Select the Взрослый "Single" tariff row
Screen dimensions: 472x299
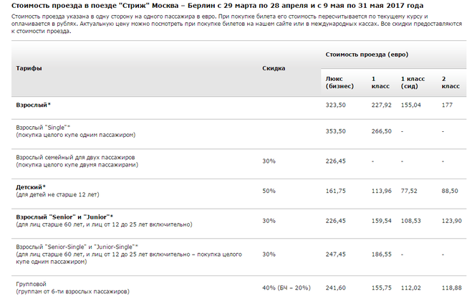click(239, 131)
